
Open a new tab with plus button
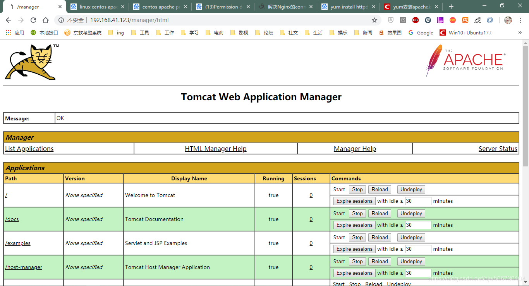(x=451, y=7)
